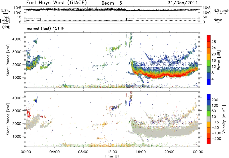The image size is (229, 158).
Task: Click the 'N.Sky' legend label
Action: pos(5,11)
